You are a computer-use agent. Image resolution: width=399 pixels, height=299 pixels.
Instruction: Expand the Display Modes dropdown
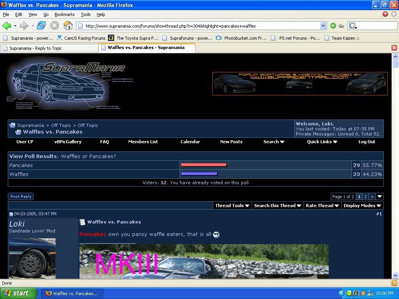click(x=362, y=206)
